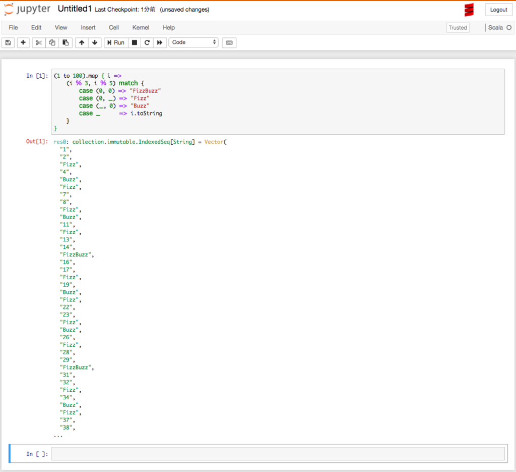Cut the selected cell with scissors icon
The width and height of the screenshot is (516, 472).
pos(38,42)
